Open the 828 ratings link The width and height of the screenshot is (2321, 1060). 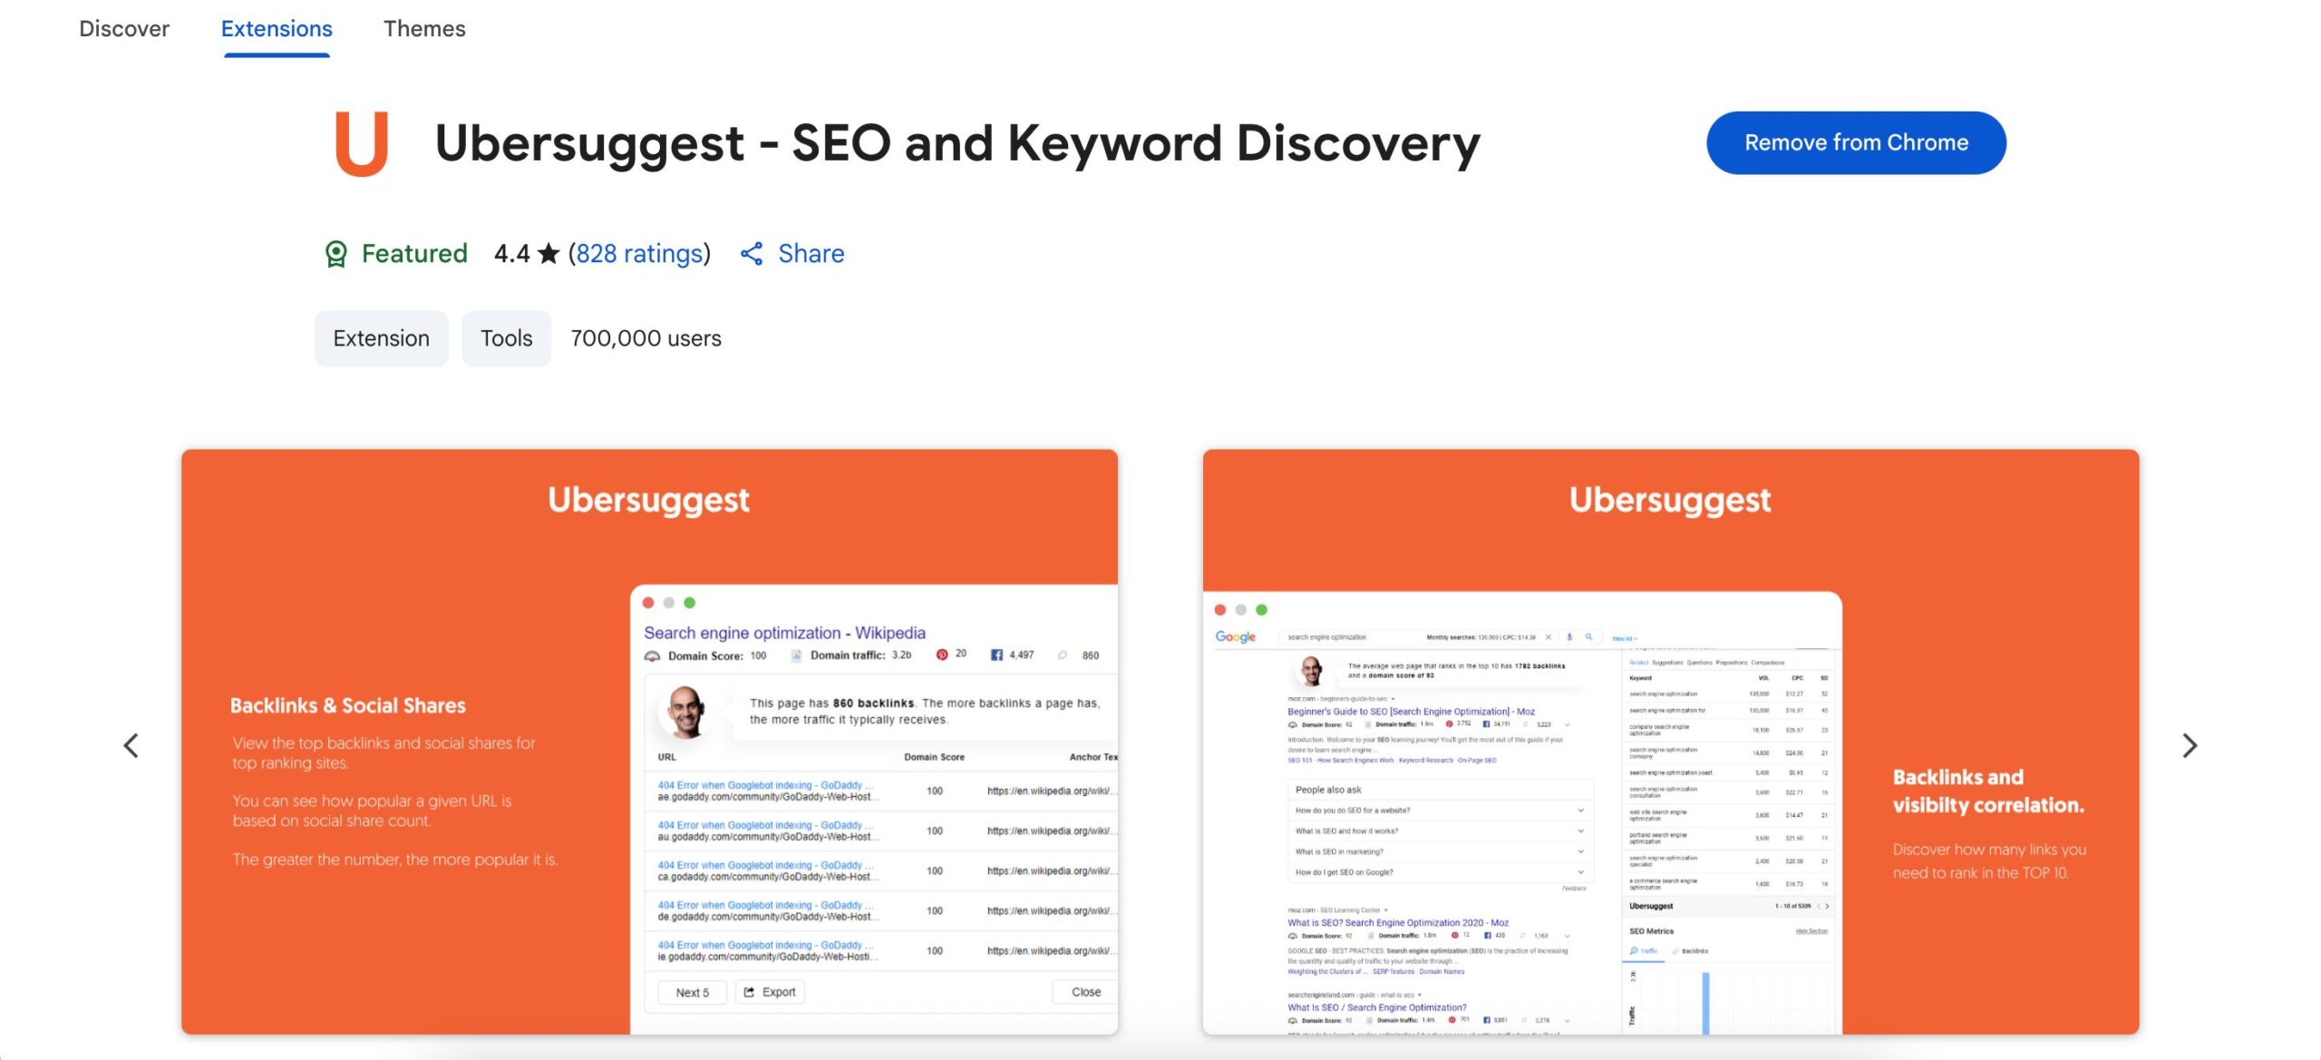pyautogui.click(x=639, y=254)
